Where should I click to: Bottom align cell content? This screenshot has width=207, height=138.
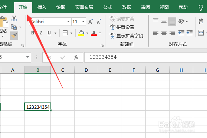(x=172, y=21)
